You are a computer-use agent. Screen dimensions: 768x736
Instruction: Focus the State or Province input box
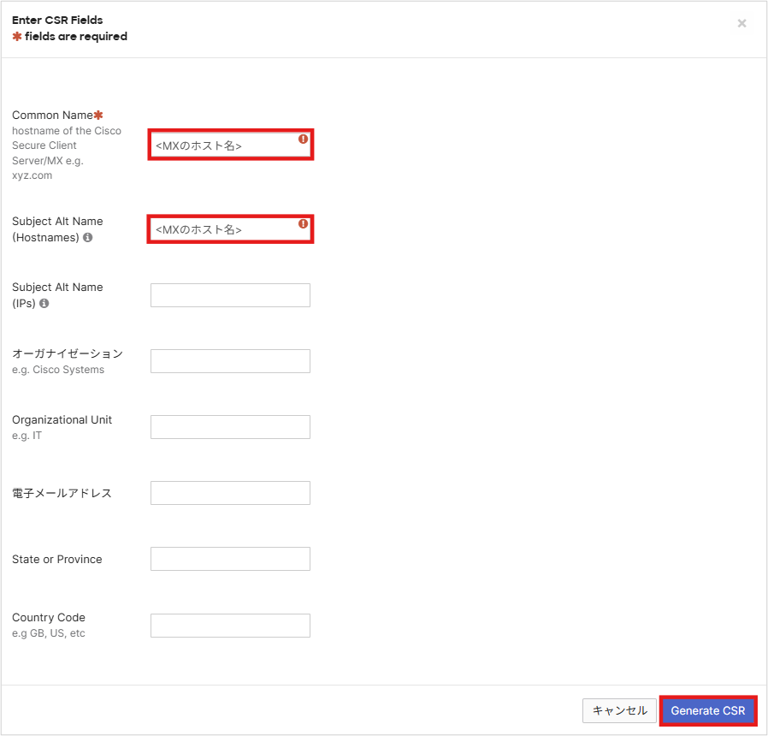[230, 559]
